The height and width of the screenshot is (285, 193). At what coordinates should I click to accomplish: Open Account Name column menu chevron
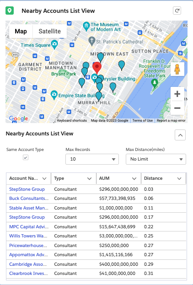point(44,178)
